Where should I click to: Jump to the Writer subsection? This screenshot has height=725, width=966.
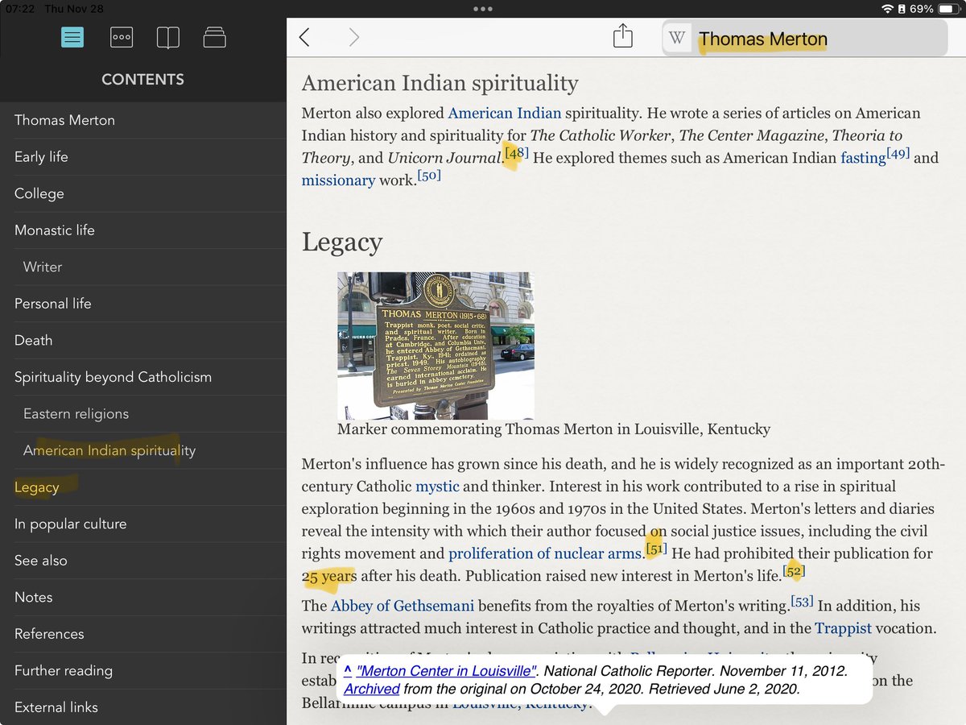pos(143,267)
